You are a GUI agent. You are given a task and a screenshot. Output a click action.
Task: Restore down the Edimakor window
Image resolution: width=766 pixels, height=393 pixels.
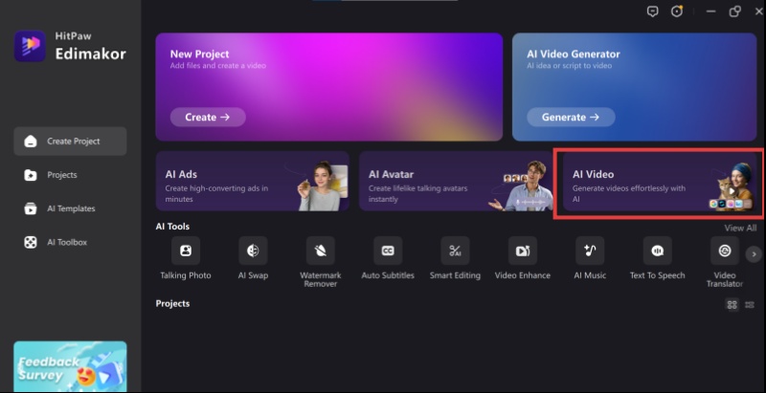coord(735,11)
